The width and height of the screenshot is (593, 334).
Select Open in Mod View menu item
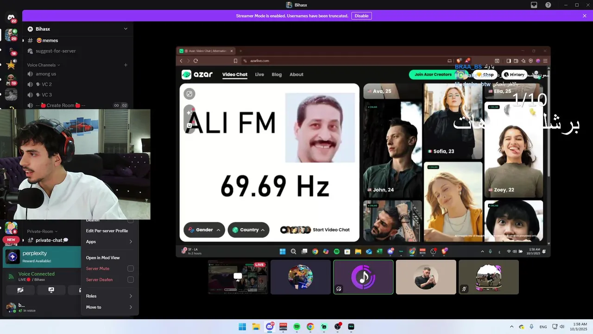pyautogui.click(x=109, y=257)
